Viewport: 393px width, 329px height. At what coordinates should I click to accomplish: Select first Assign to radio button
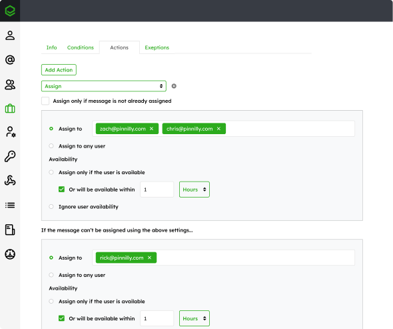[51, 129]
